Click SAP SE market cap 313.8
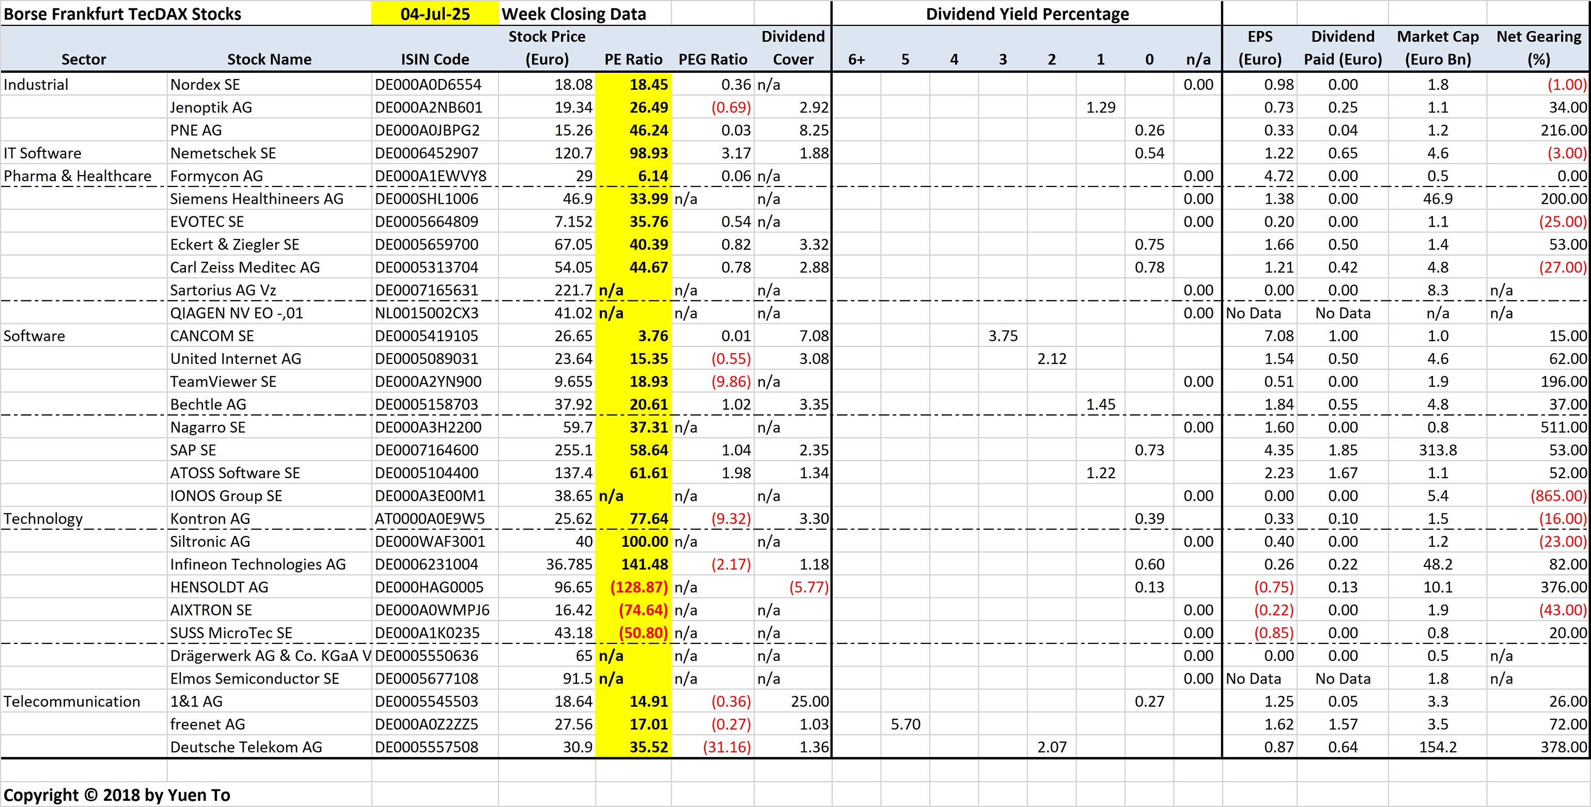 1438,450
